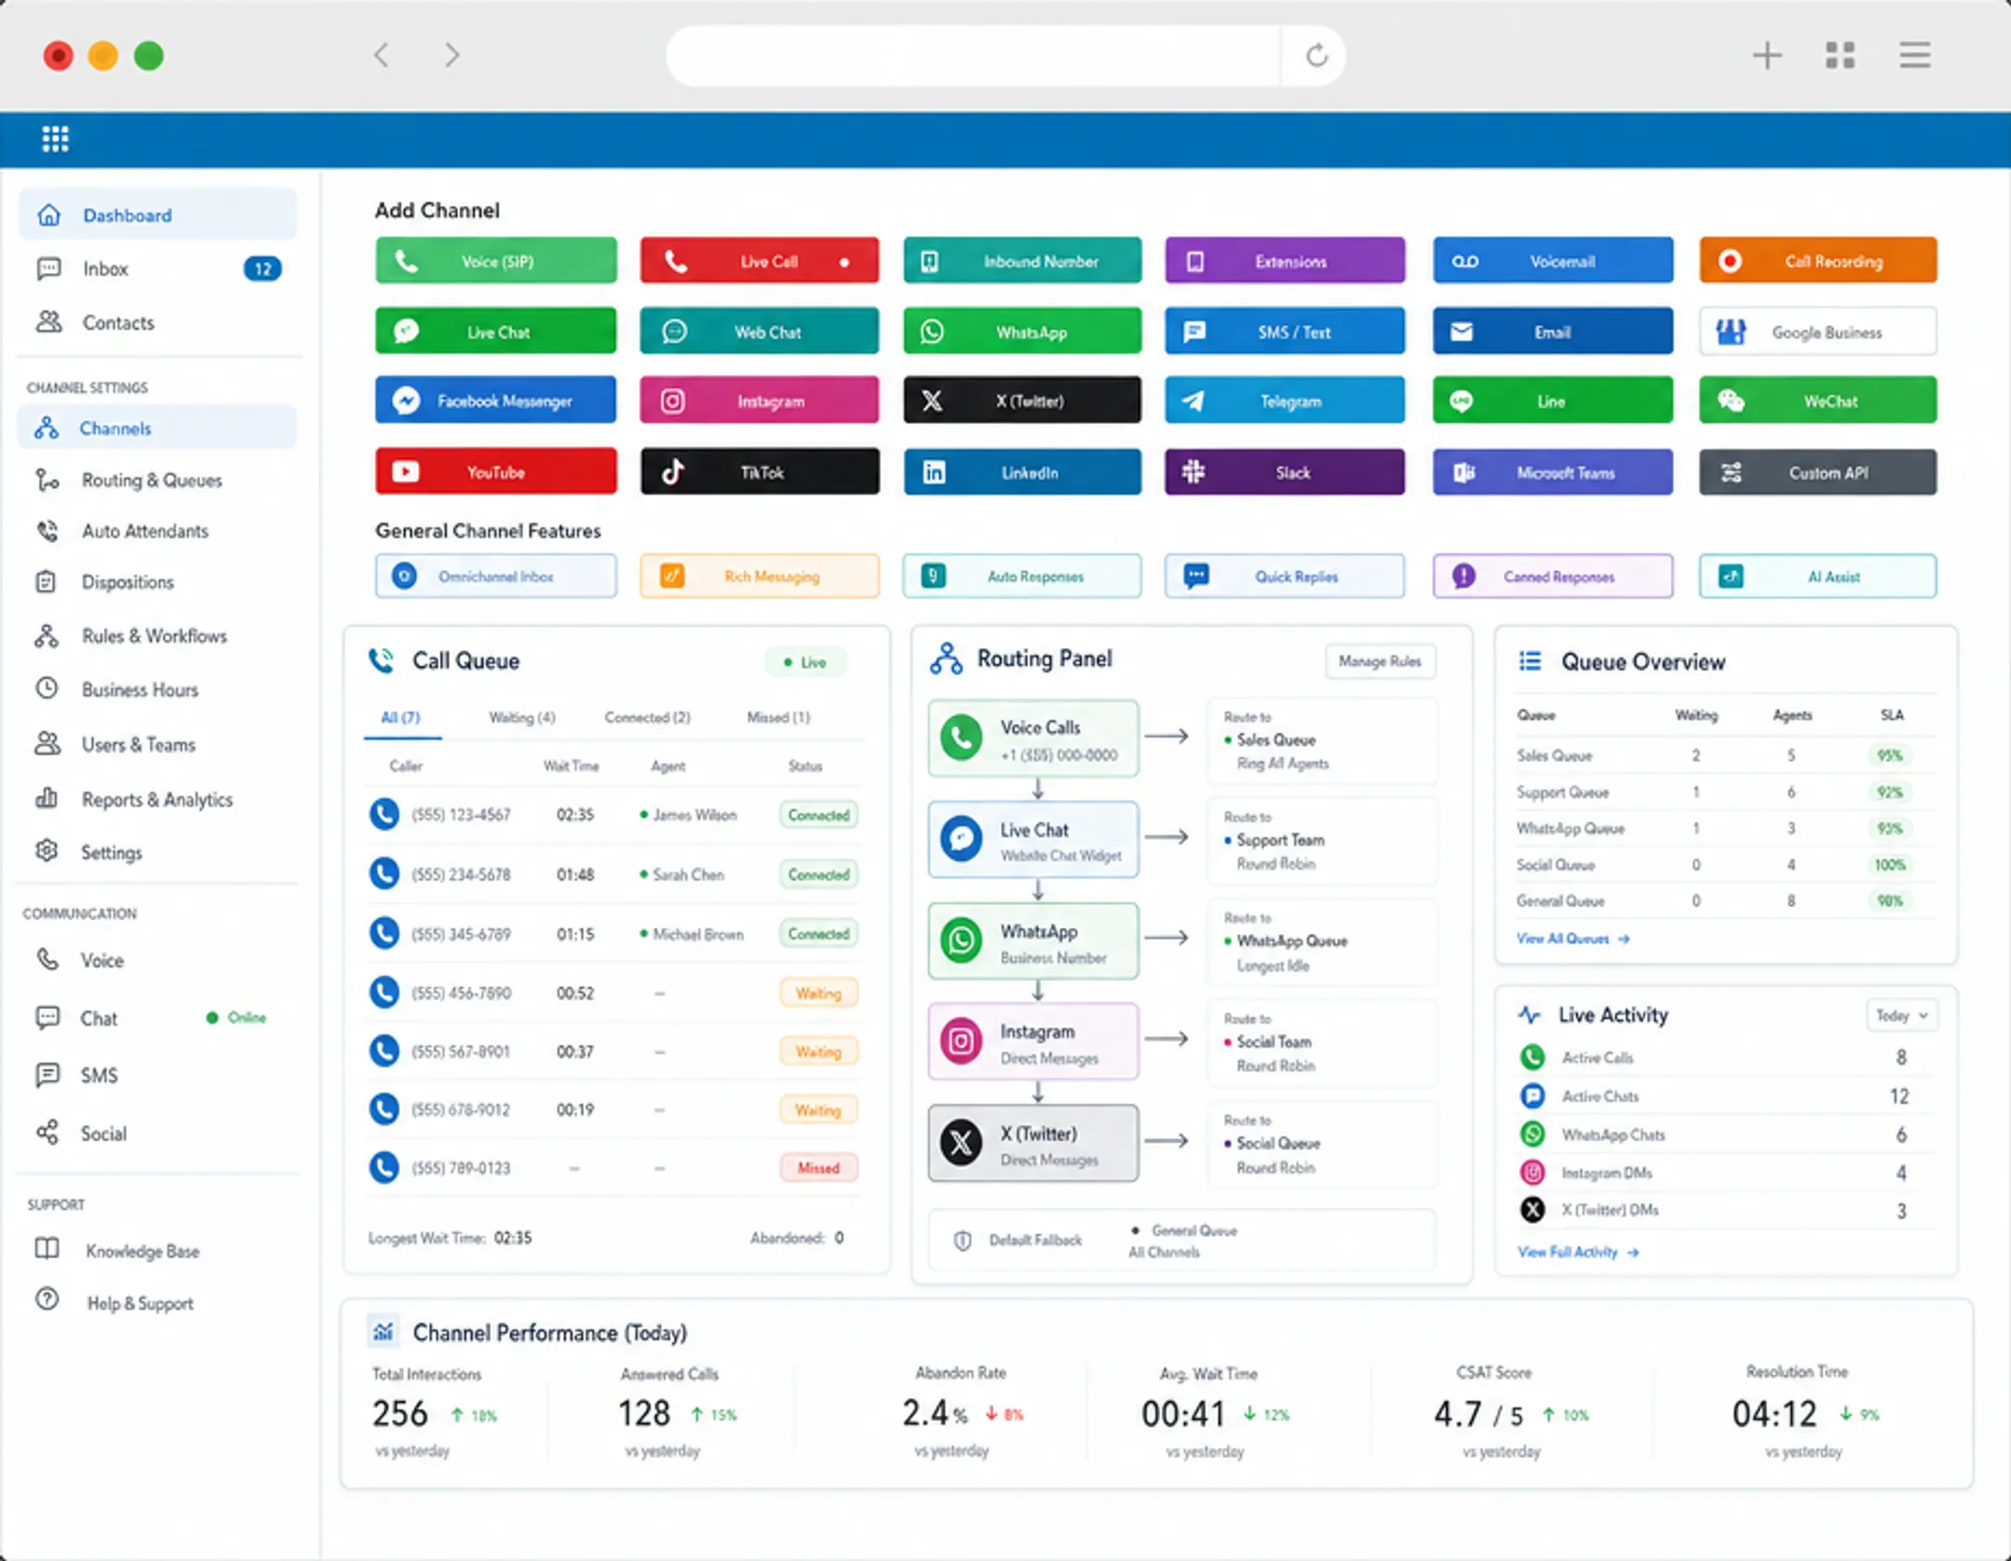Image resolution: width=2011 pixels, height=1561 pixels.
Task: Open new browser tab with plus icon
Action: [x=1766, y=56]
